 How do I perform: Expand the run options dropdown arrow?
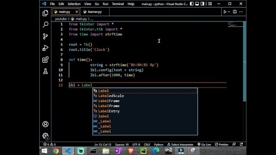pos(229,12)
